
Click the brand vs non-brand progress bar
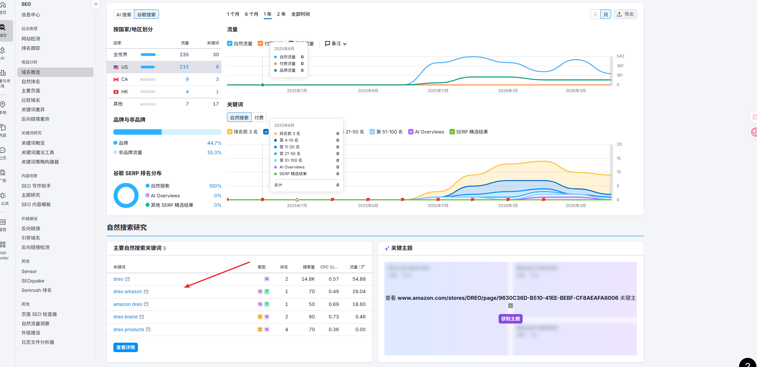click(x=167, y=132)
